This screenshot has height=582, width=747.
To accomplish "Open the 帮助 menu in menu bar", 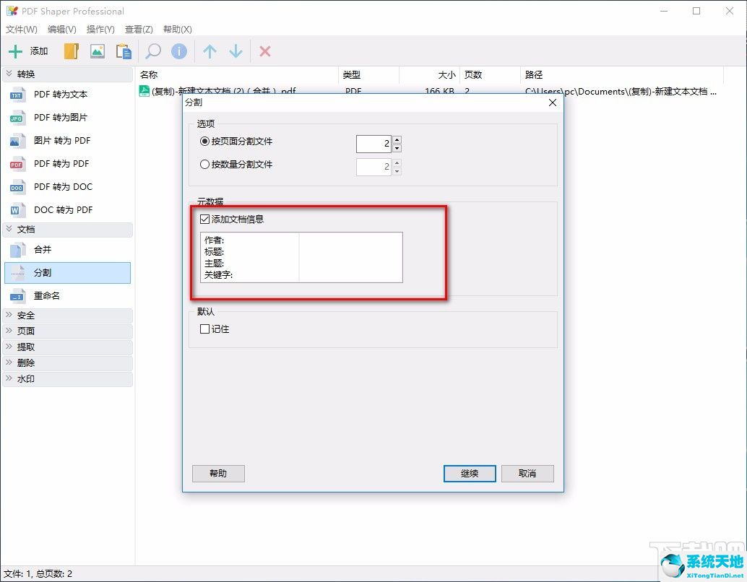I will tap(176, 30).
